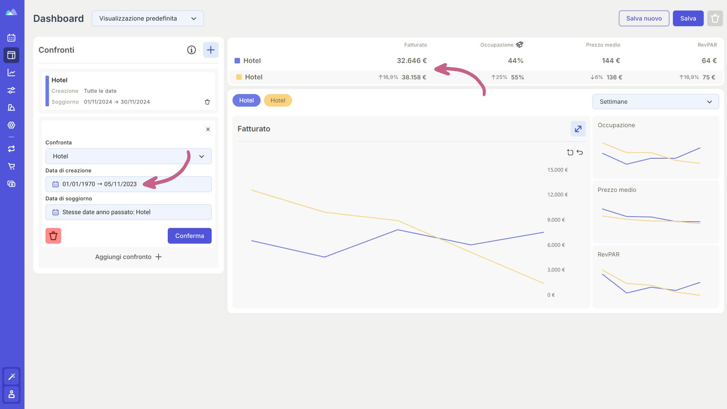Select the Hotel comparison card
727x409 pixels.
click(128, 91)
